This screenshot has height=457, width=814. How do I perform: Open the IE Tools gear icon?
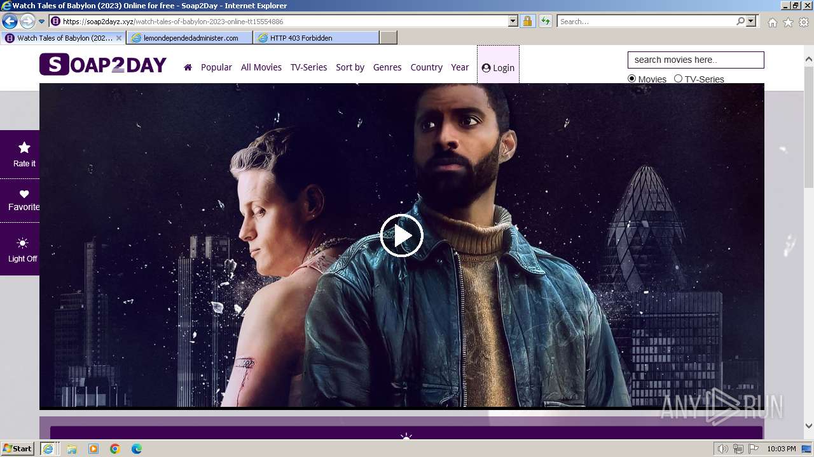tap(804, 22)
